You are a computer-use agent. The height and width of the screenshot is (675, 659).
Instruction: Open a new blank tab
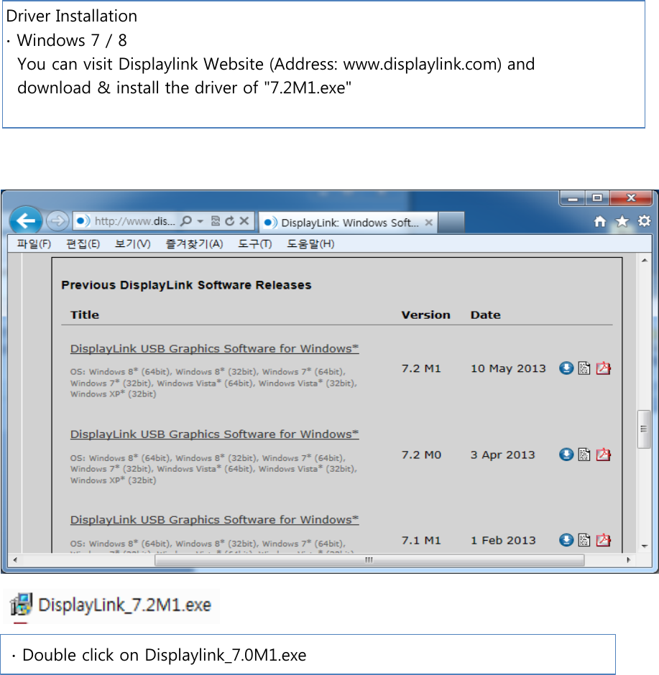pyautogui.click(x=451, y=223)
